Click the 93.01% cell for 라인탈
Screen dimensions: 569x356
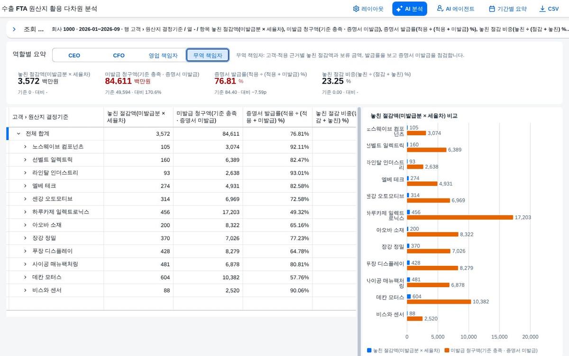[x=277, y=173]
